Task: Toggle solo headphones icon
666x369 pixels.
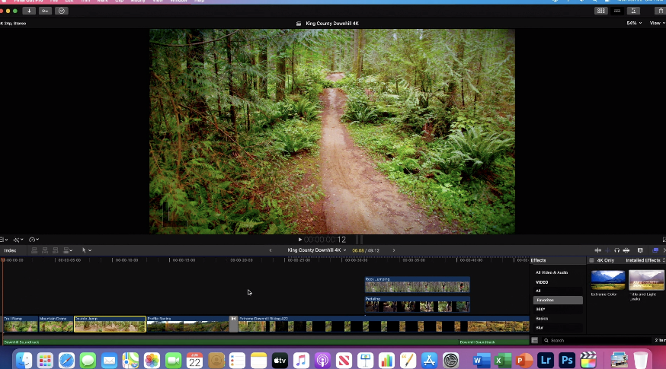Action: click(616, 250)
